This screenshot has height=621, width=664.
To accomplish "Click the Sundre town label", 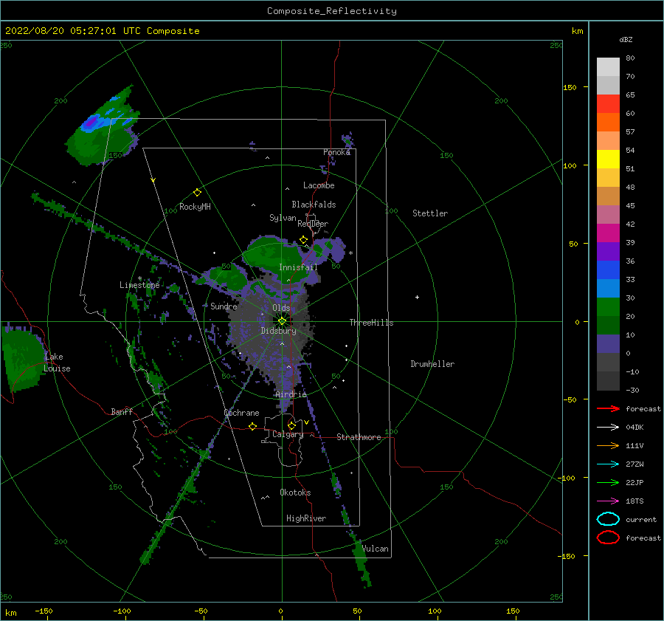I will point(224,306).
